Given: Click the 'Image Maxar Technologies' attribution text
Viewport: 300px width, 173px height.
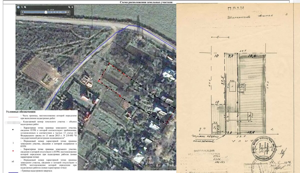Looking at the screenshot, I should click(x=148, y=156).
